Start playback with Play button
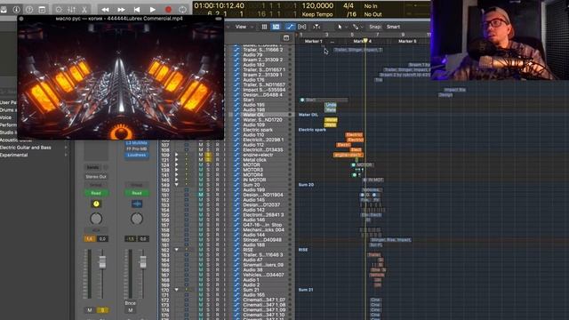 152,10
